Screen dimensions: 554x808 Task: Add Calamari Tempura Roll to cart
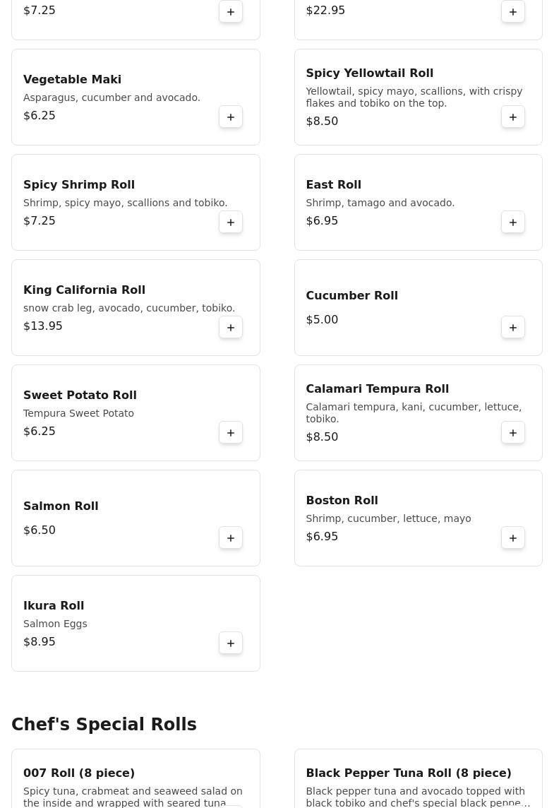[513, 432]
